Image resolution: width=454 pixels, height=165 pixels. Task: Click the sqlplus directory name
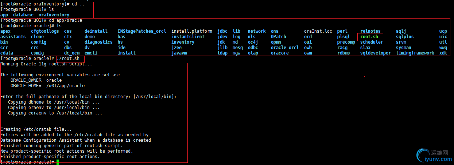(x=405, y=37)
